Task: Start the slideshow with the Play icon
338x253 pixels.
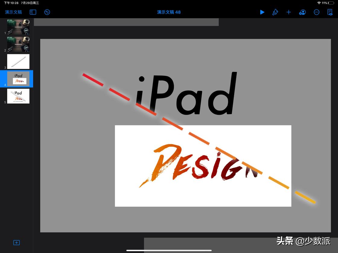Action: [262, 12]
